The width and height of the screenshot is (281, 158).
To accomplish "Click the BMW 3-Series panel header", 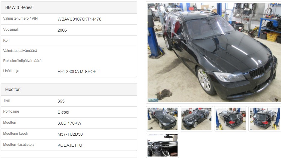I will 69,7.
